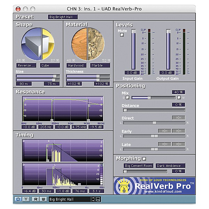The image size is (209, 209).
Task: Click the Mix 40 % value field
Action: click(178, 92)
